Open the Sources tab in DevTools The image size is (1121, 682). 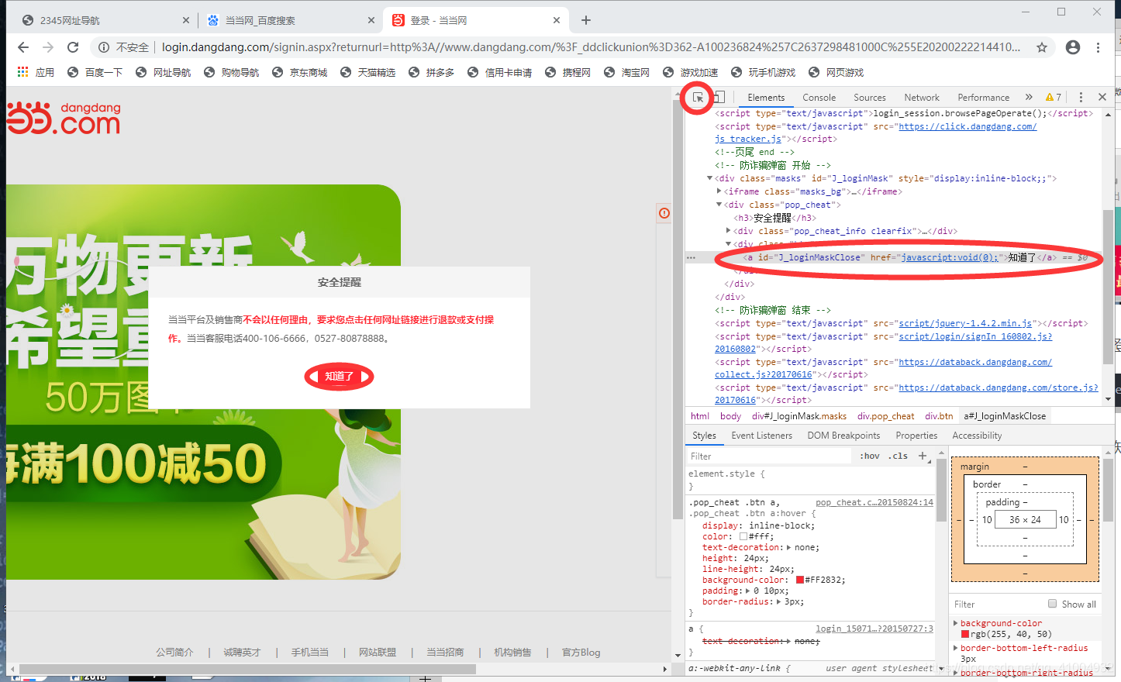tap(869, 98)
